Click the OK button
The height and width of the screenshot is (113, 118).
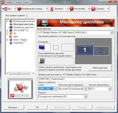click(37, 107)
